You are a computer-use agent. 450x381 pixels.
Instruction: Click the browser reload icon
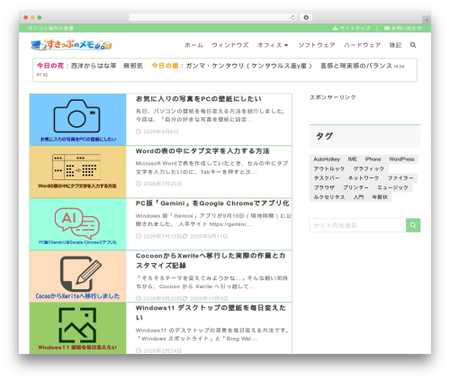(x=292, y=18)
